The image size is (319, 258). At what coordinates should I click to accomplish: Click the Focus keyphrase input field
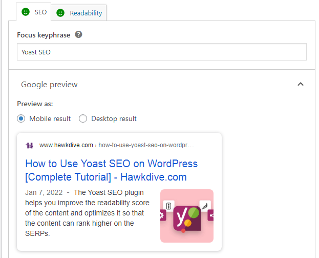[161, 52]
